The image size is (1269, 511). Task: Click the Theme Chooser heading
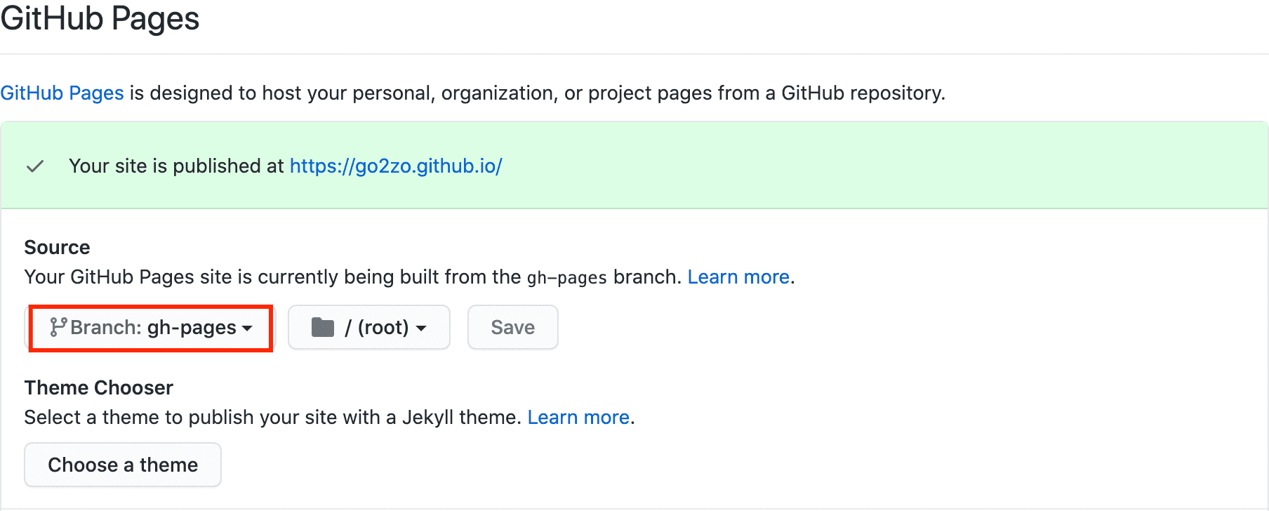point(98,388)
